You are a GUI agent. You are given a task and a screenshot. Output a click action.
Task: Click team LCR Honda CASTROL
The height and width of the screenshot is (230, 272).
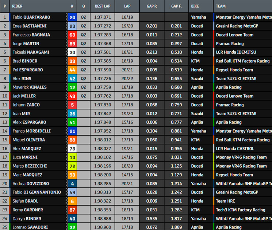(235, 149)
